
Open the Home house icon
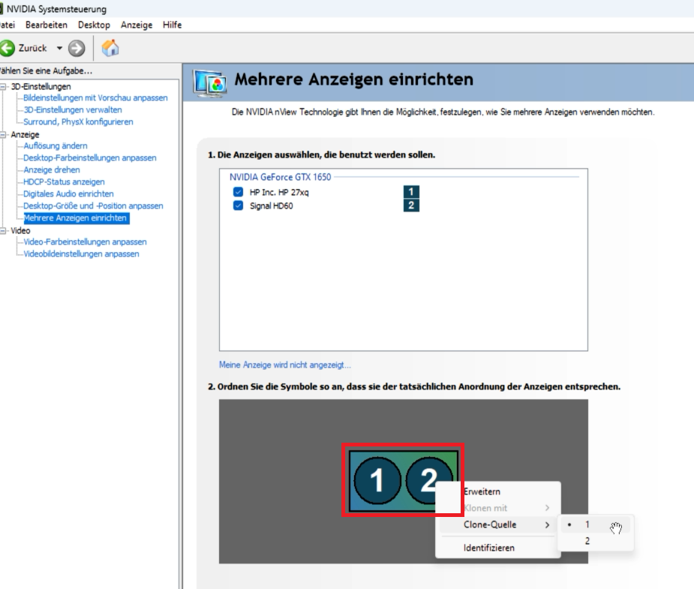tap(110, 48)
